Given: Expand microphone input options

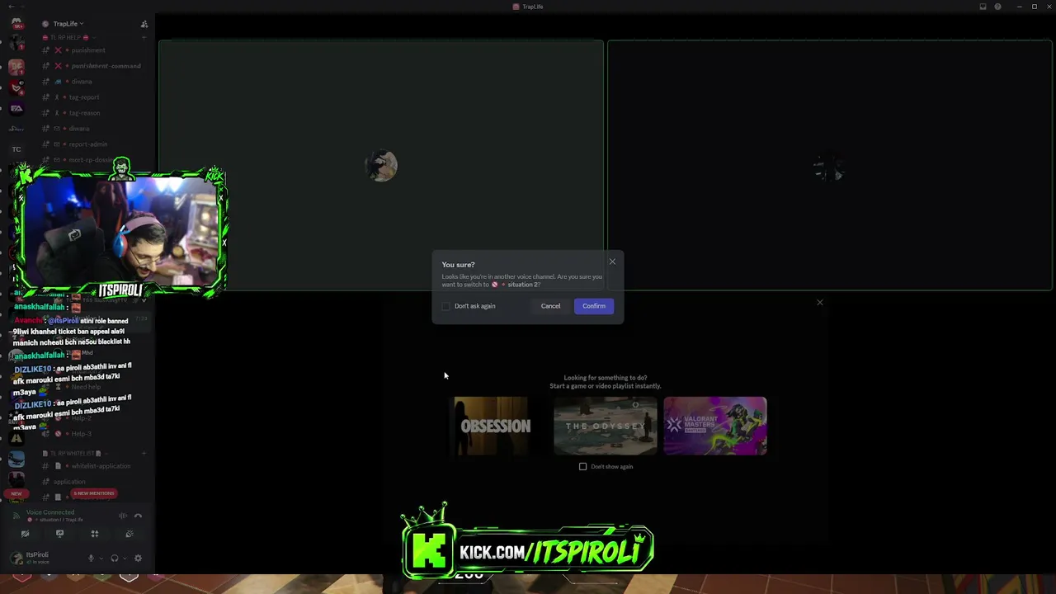Looking at the screenshot, I should tap(101, 559).
